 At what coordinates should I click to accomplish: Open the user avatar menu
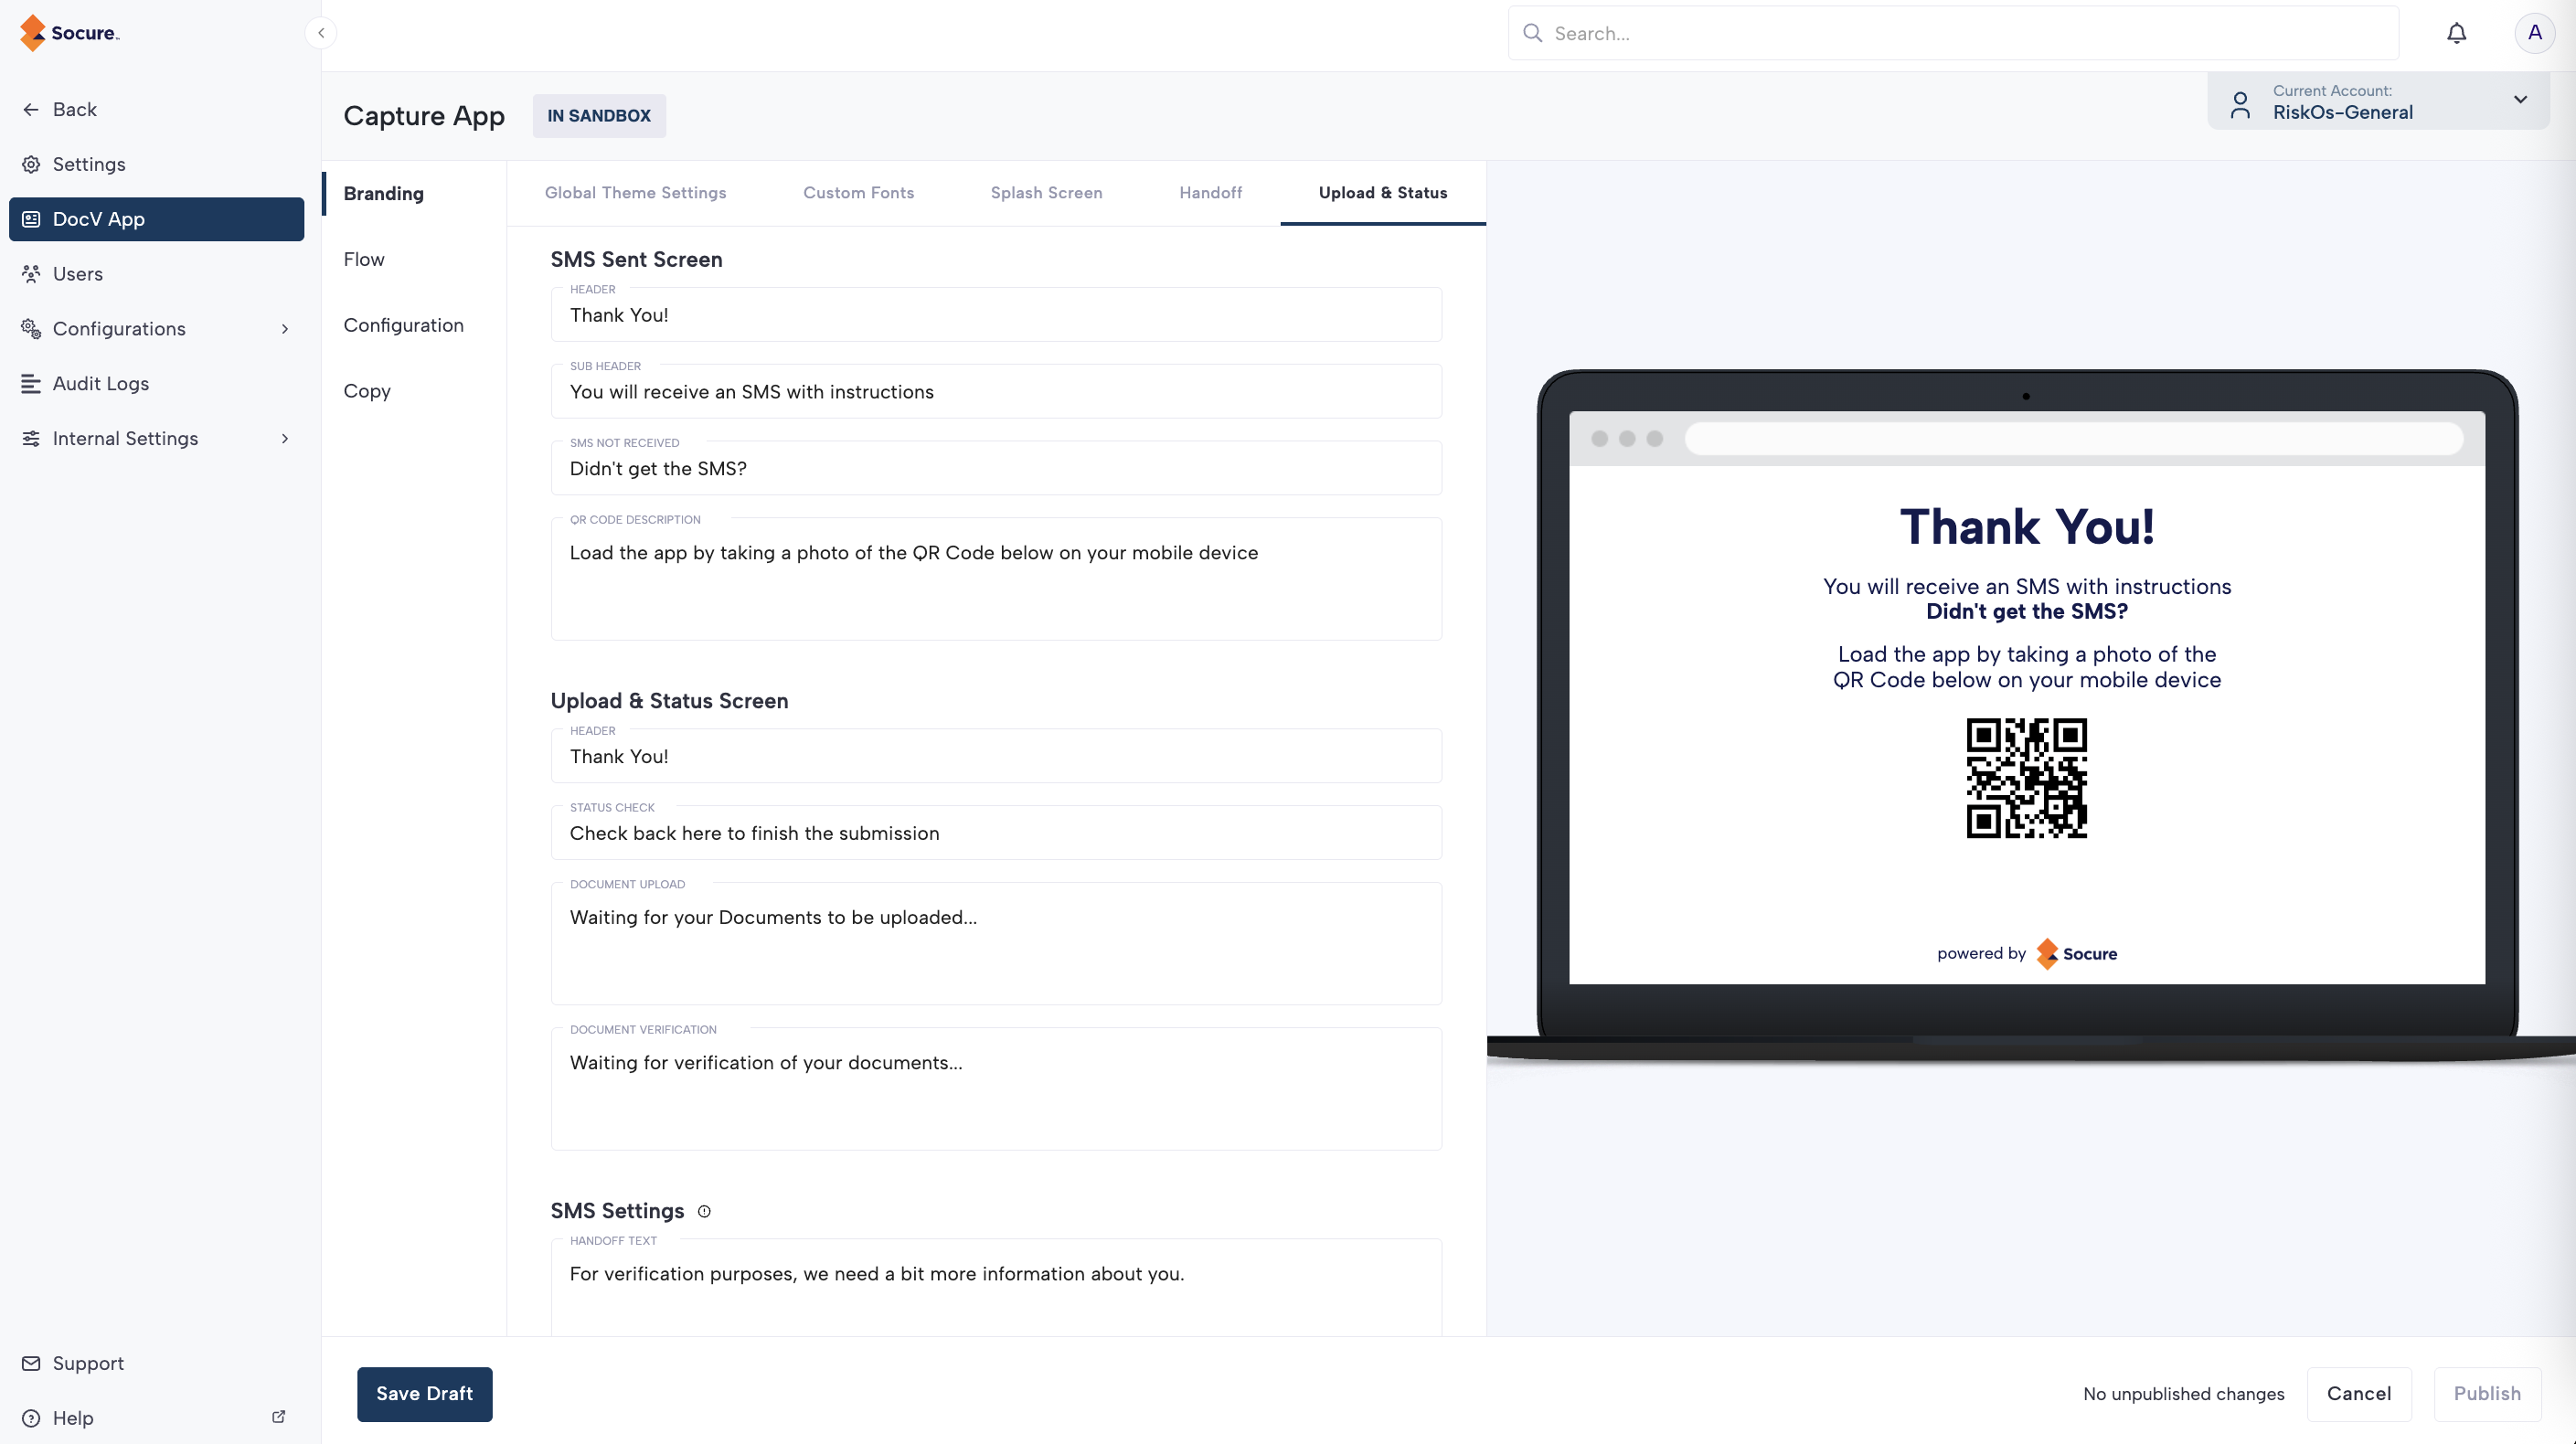click(2534, 33)
